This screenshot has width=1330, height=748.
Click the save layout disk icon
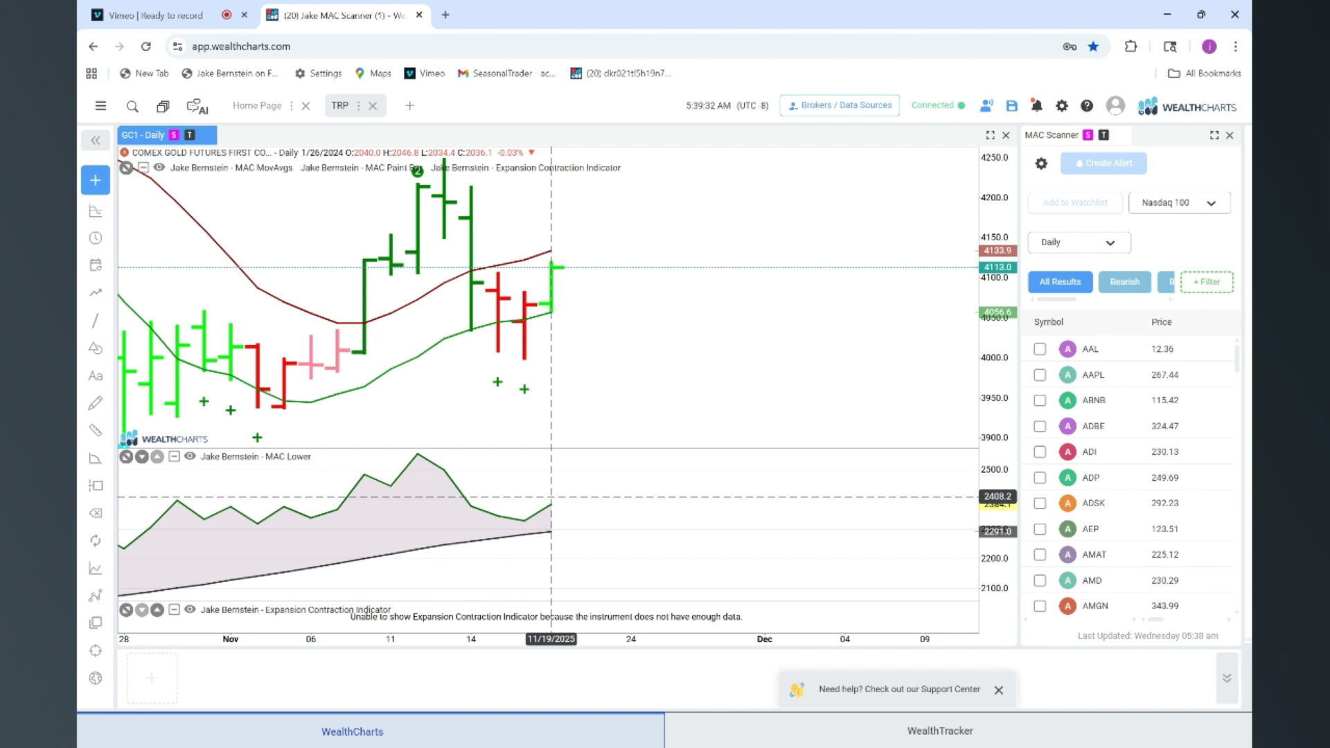1011,106
